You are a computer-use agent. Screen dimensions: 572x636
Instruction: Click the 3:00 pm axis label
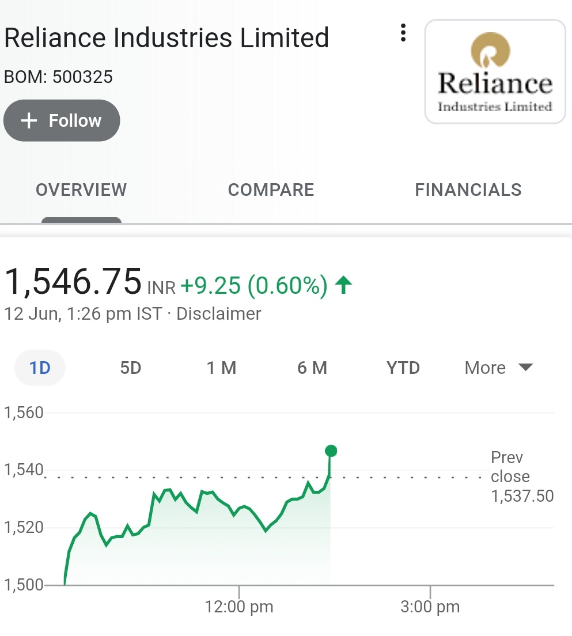click(x=430, y=607)
